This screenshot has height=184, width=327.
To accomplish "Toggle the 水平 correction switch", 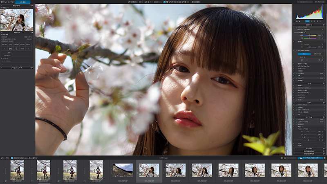I will (296, 76).
